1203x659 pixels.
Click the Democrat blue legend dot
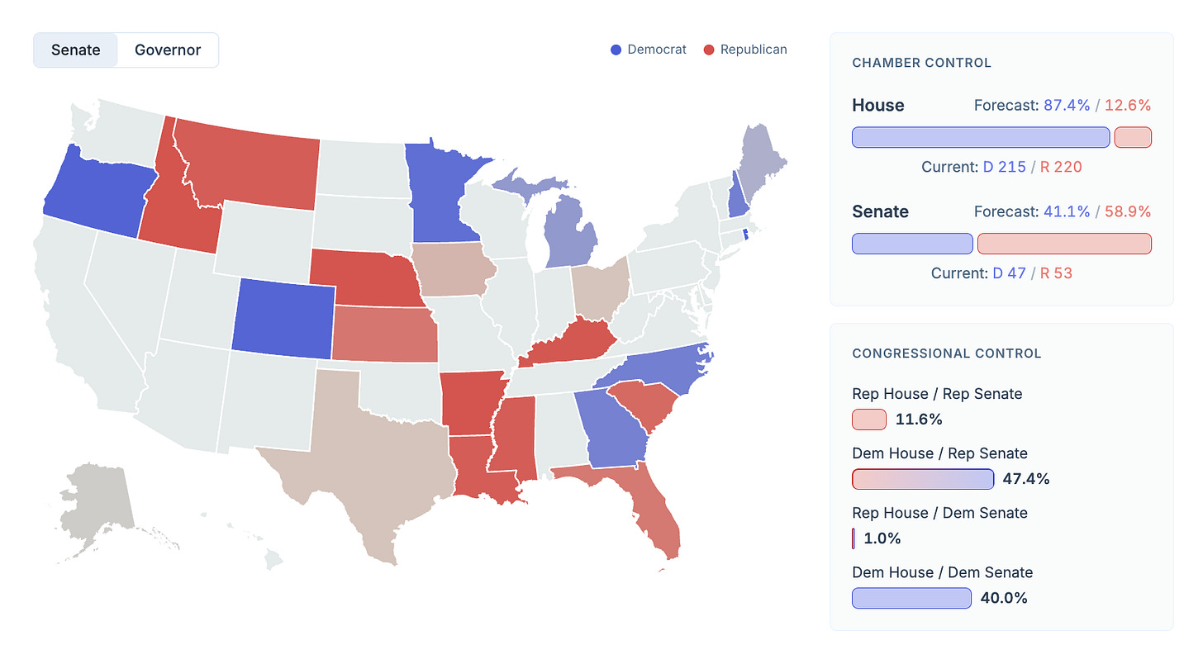click(616, 50)
